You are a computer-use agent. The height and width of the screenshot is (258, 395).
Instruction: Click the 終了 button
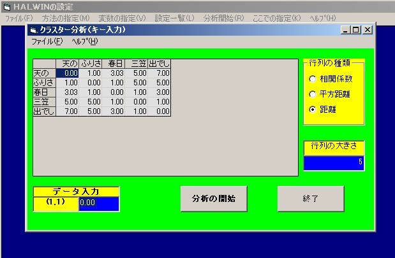click(x=311, y=199)
